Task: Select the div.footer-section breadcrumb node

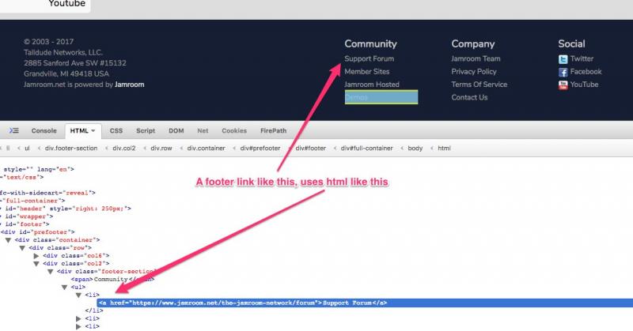Action: click(x=71, y=148)
